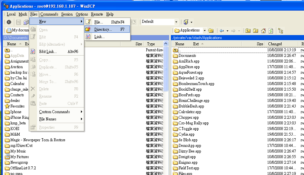This screenshot has width=304, height=175.
Task: Open the remote Applications directory dropdown
Action: [205, 30]
